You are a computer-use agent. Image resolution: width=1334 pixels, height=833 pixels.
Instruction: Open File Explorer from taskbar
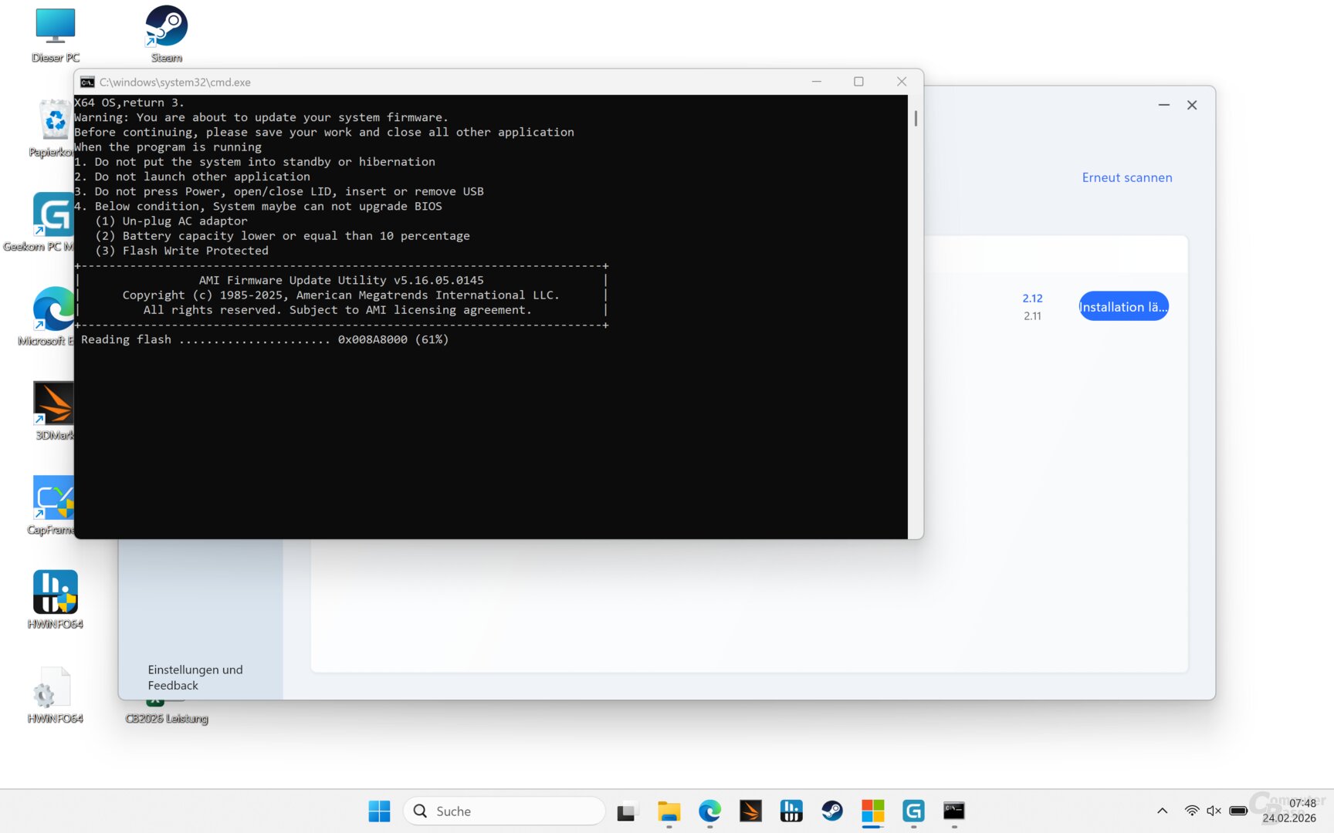(669, 811)
